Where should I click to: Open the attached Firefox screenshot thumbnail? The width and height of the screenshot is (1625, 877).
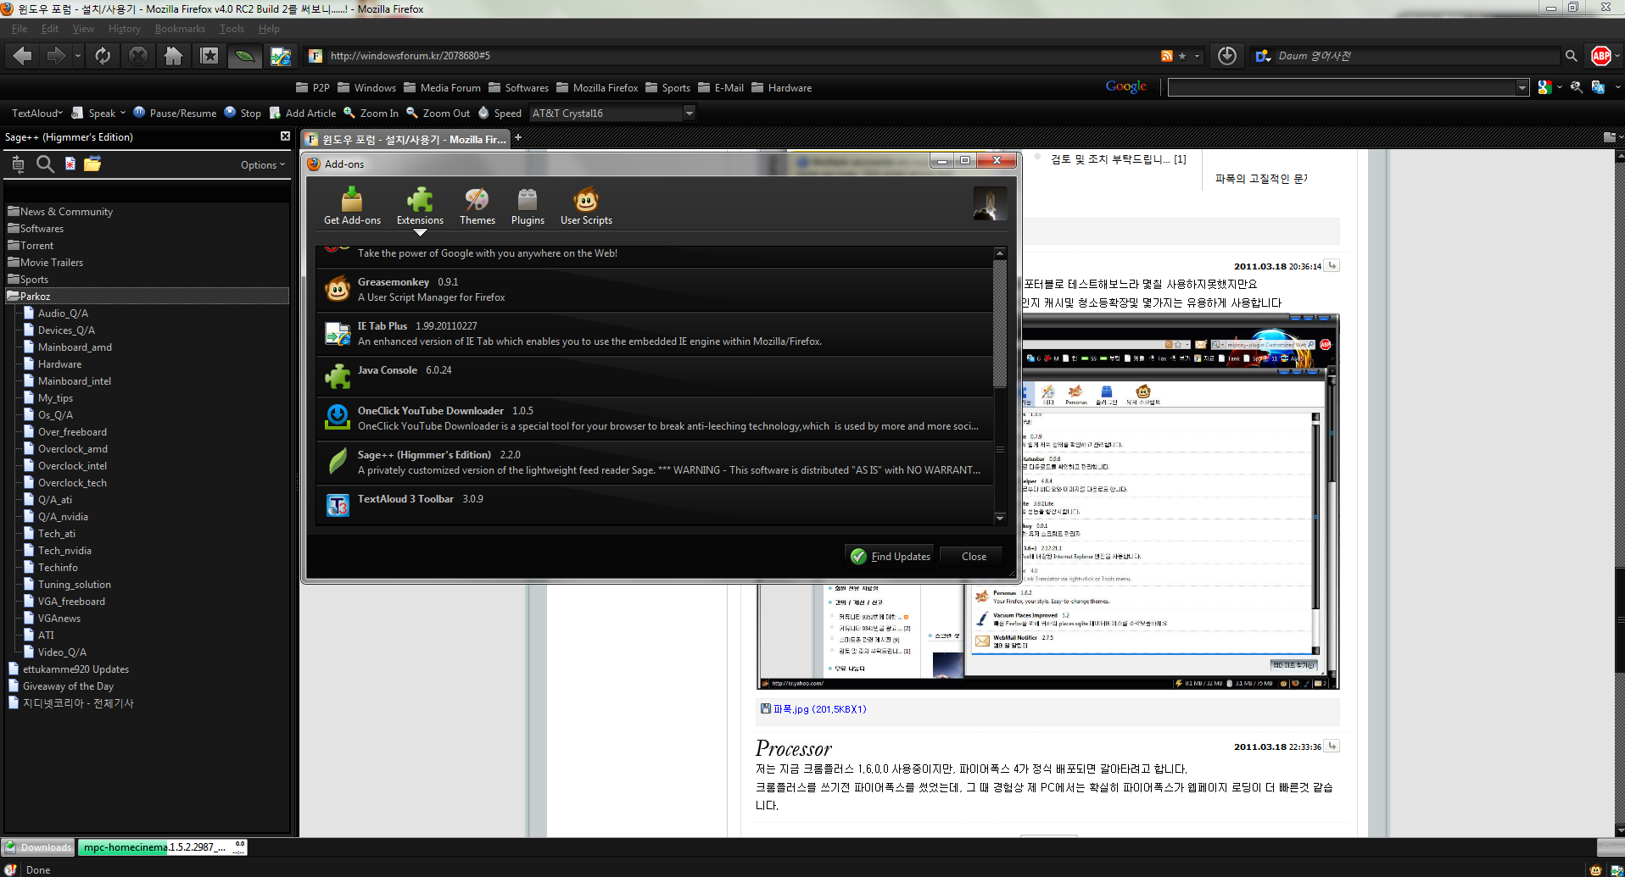point(1048,501)
